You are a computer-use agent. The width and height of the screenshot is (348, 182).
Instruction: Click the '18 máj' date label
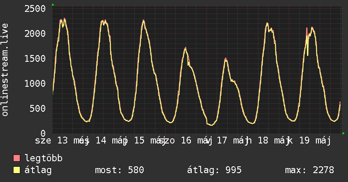coord(274,141)
